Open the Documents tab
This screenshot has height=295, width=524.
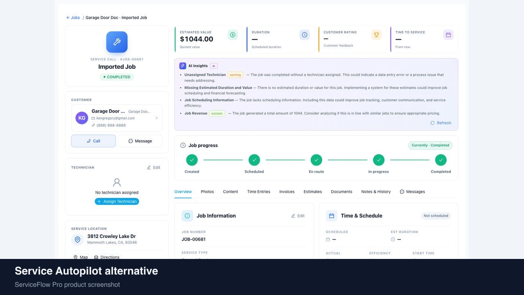(x=341, y=192)
